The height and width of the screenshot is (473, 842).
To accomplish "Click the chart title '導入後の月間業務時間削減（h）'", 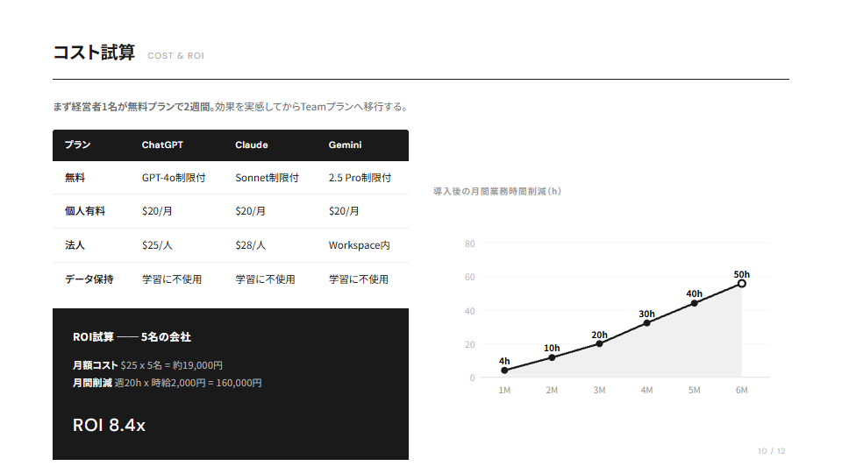I will (497, 192).
